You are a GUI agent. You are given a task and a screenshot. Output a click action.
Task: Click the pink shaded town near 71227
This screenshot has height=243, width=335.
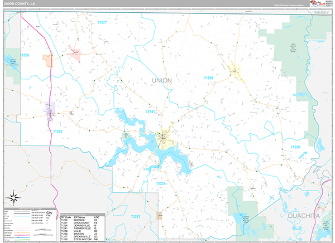click(x=74, y=53)
